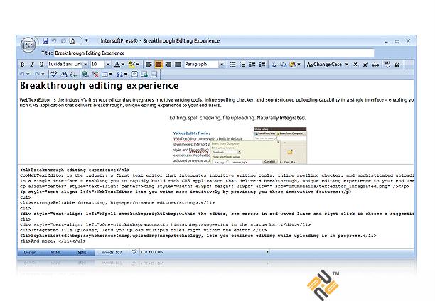Click the Change Case button
Viewport: 435px width, 301px height.
[x=324, y=65]
